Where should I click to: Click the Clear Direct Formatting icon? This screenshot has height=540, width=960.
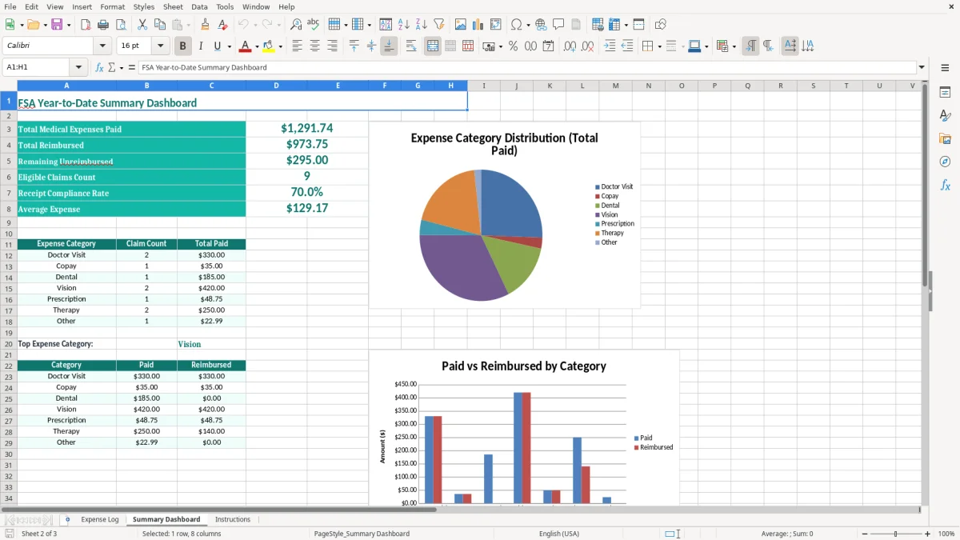coord(222,25)
